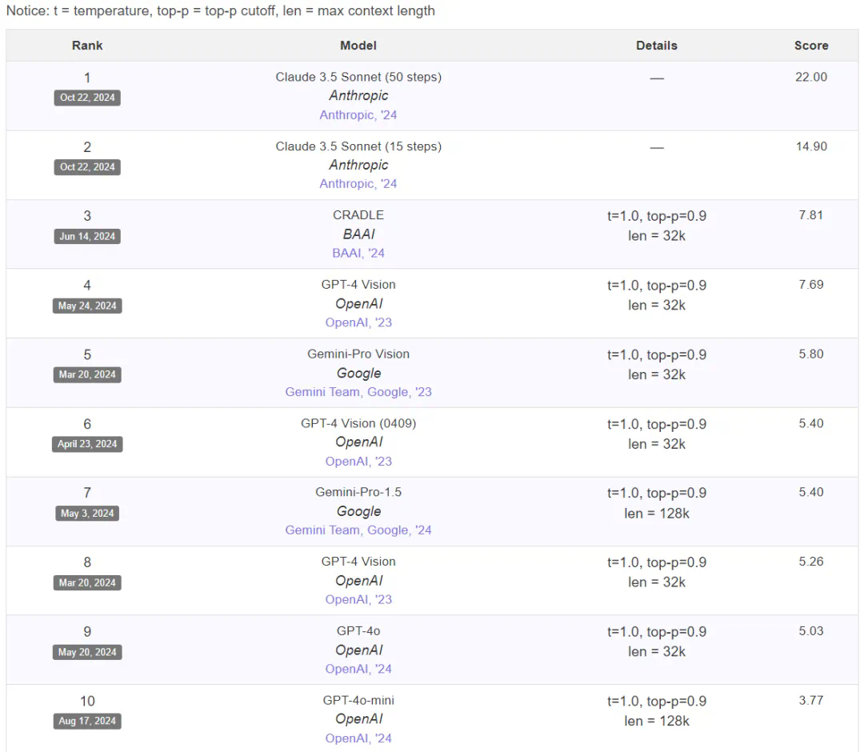864x752 pixels.
Task: Click the May 3, 2024 date badge
Action: click(87, 513)
